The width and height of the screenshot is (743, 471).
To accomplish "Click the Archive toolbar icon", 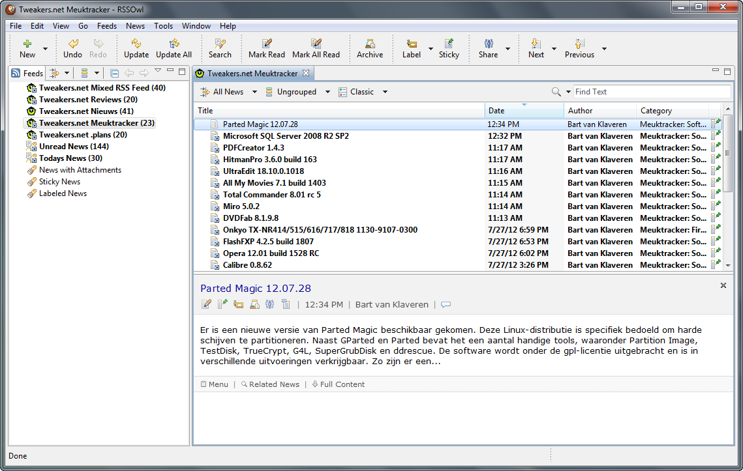I will coord(369,44).
